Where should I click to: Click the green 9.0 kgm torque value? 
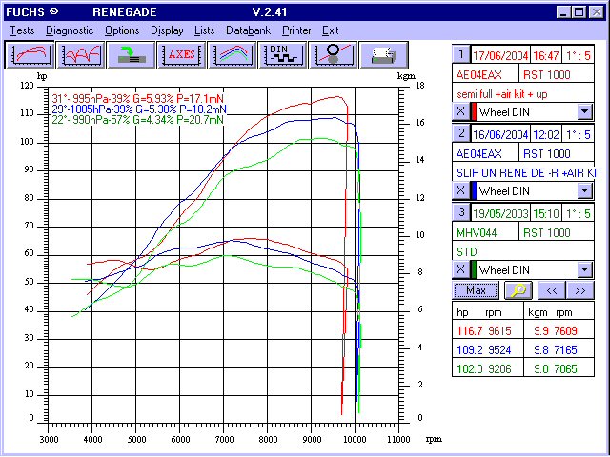pos(541,368)
